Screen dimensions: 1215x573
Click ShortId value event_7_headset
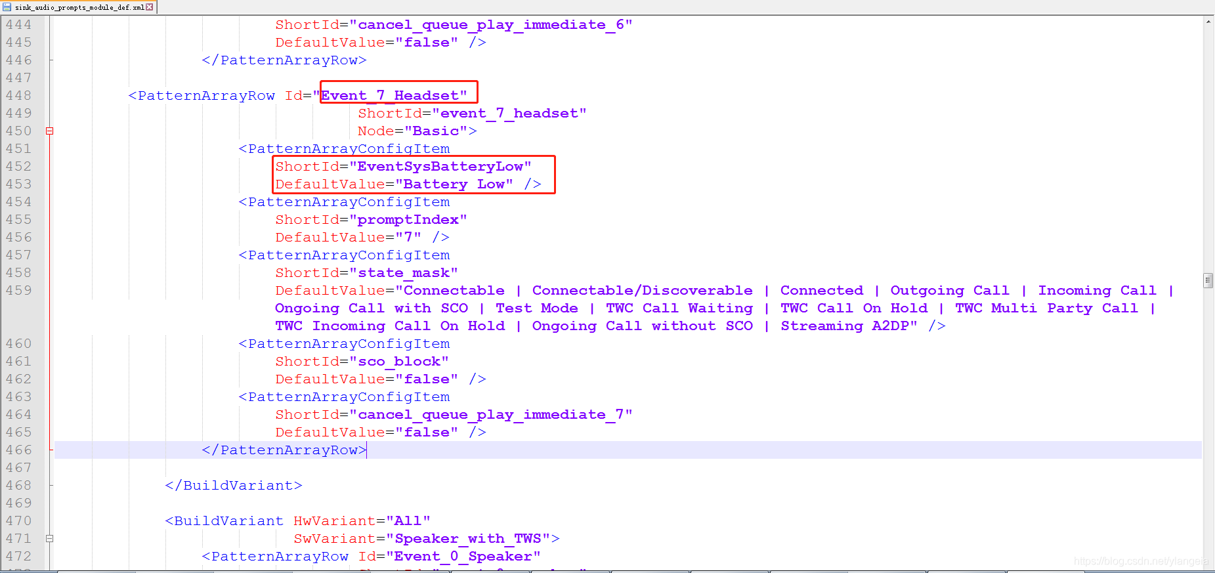click(x=509, y=114)
